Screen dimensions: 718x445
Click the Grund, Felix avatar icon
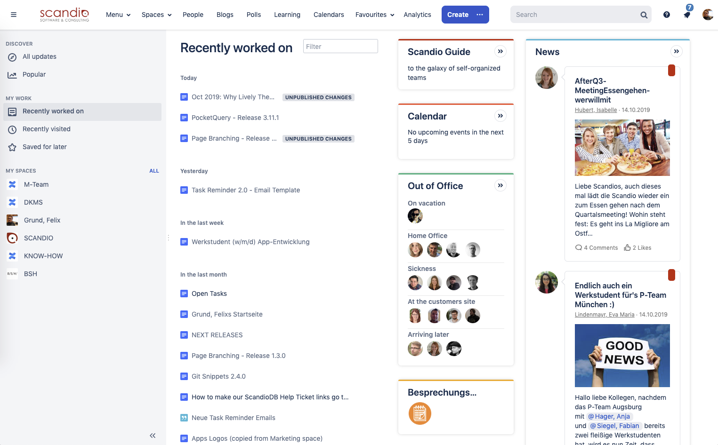tap(12, 220)
